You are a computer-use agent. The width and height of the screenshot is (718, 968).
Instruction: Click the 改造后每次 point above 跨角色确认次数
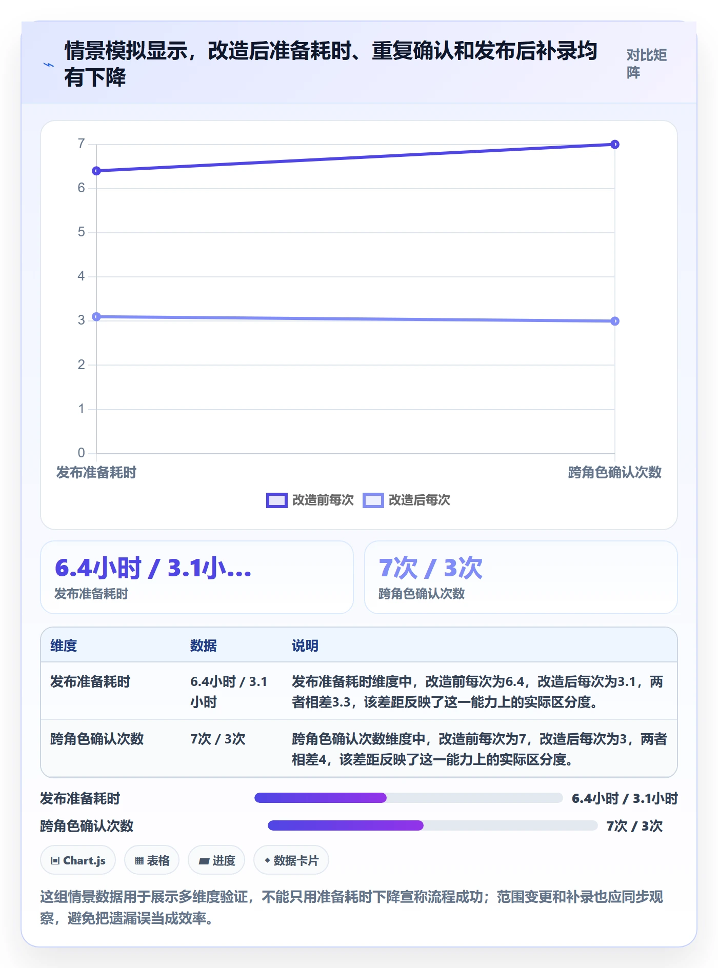pyautogui.click(x=615, y=321)
